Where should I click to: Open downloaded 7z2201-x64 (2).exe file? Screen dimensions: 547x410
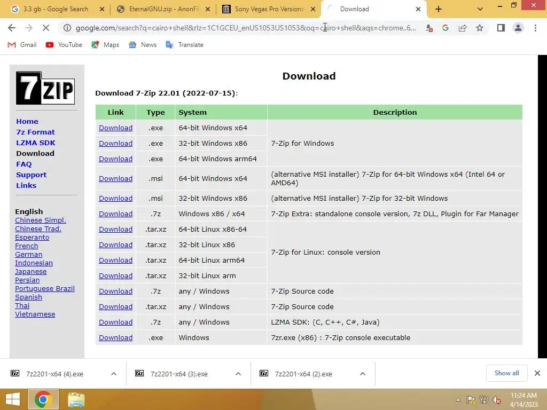(303, 374)
